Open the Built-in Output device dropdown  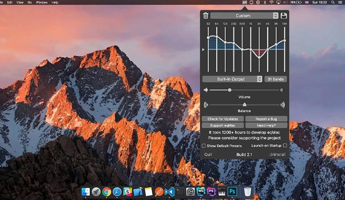click(232, 79)
